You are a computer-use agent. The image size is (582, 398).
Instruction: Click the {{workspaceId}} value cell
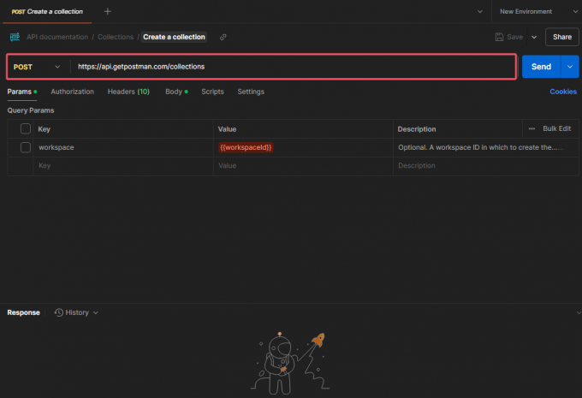[x=303, y=147]
